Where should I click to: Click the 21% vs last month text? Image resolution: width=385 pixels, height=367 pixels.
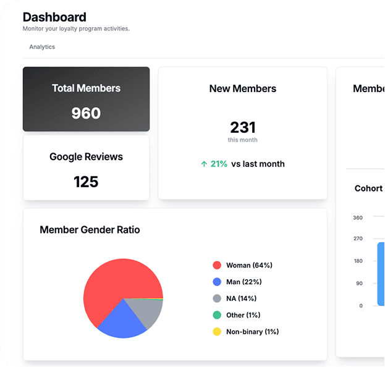[247, 164]
